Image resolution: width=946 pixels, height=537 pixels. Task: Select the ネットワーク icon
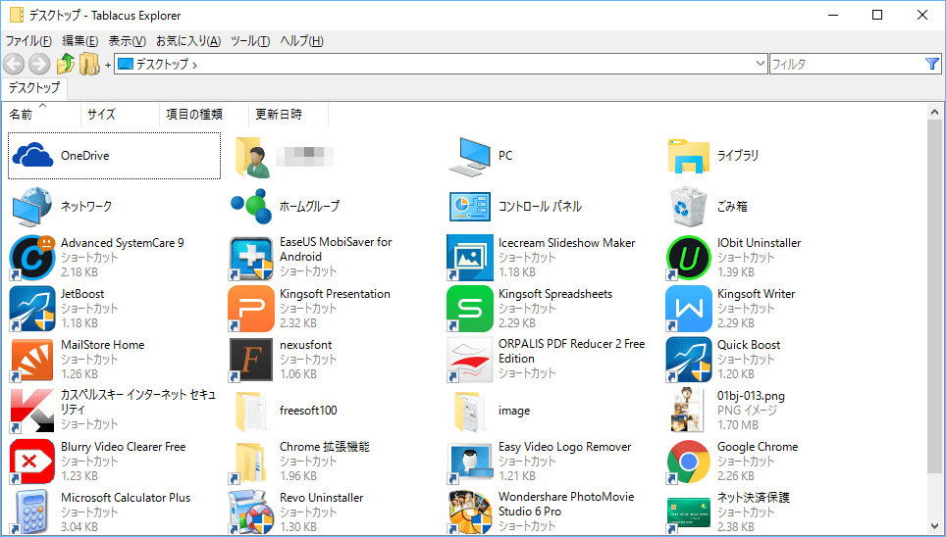[x=32, y=206]
